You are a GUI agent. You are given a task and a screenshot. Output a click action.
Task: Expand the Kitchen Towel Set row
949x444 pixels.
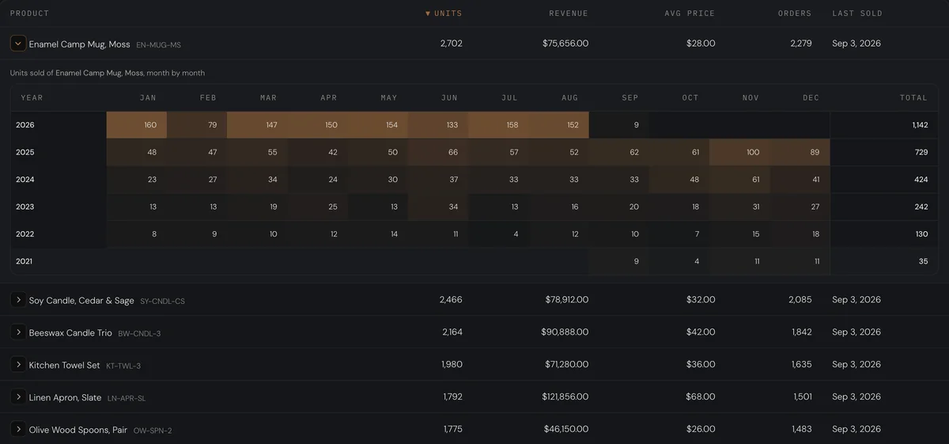[x=18, y=365]
